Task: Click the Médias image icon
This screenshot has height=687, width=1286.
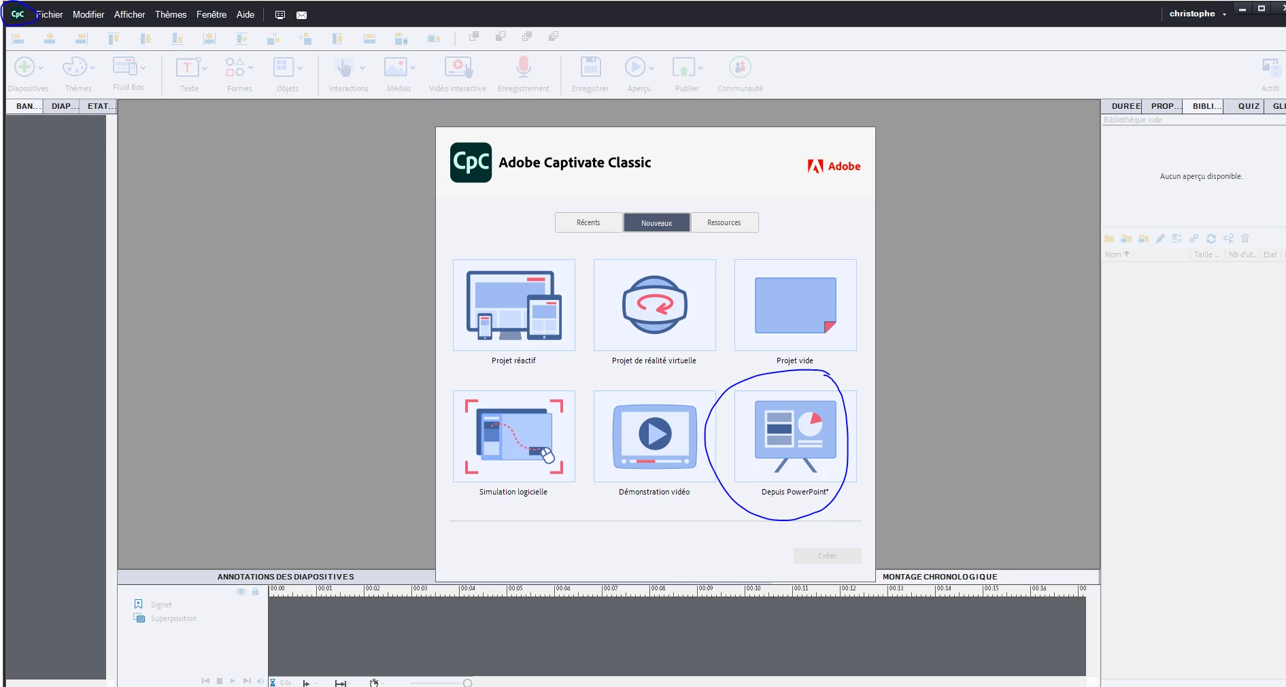Action: (x=395, y=67)
